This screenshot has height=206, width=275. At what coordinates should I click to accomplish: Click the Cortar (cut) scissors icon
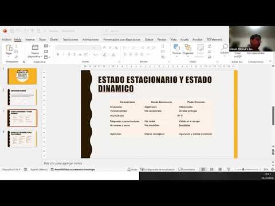(17, 46)
